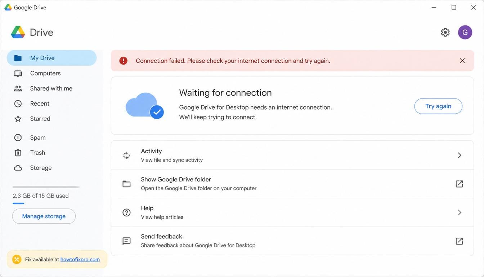Screen dimensions: 484x277
Task: Click the storage usage progress bar
Action: coord(46,187)
